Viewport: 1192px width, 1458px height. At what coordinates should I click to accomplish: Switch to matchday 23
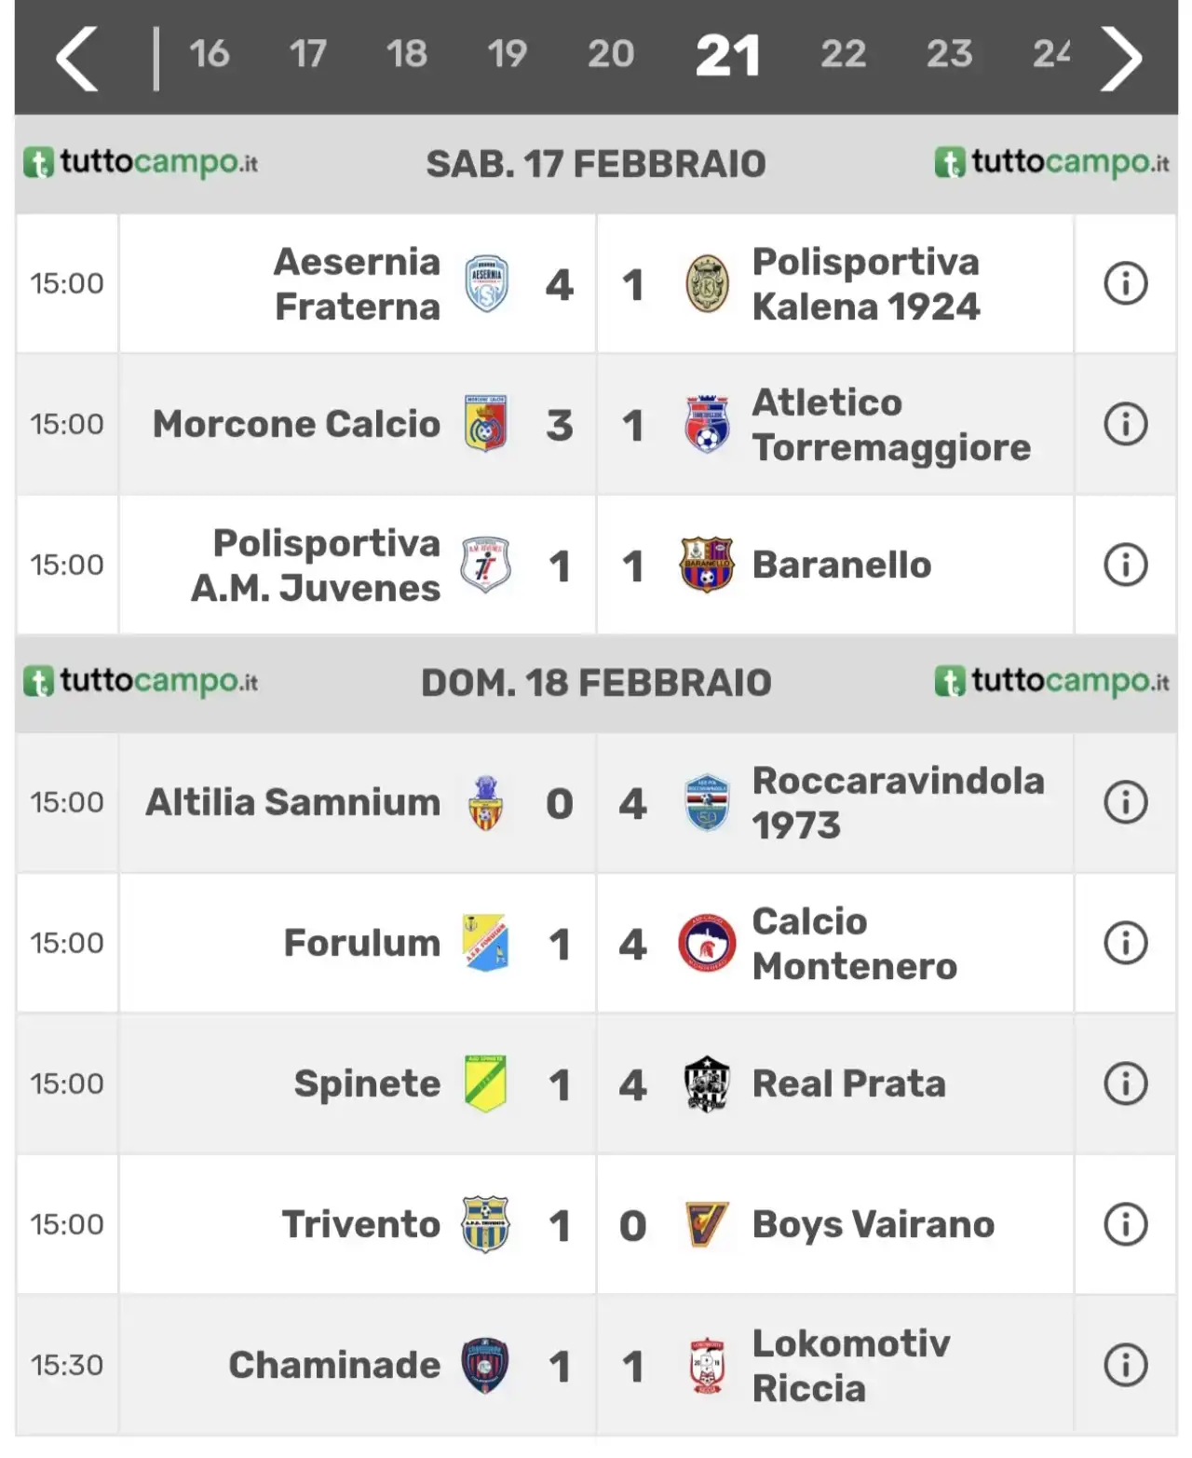click(949, 54)
